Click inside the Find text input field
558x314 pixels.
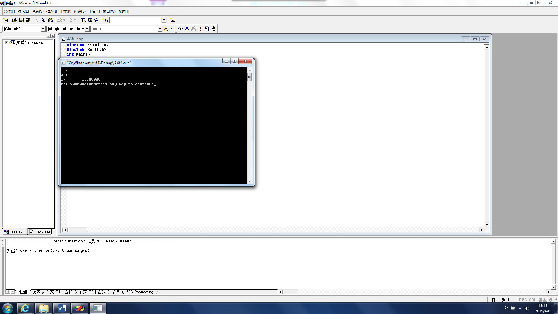pyautogui.click(x=135, y=20)
